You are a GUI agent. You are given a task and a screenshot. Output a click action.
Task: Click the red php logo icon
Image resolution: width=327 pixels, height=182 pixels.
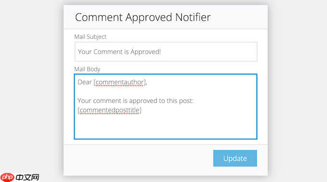tap(7, 177)
